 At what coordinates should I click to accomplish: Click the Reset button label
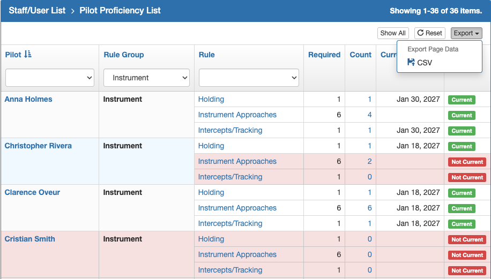434,33
